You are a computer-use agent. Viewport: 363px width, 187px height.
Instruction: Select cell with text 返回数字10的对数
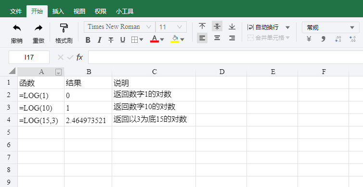tap(154, 108)
